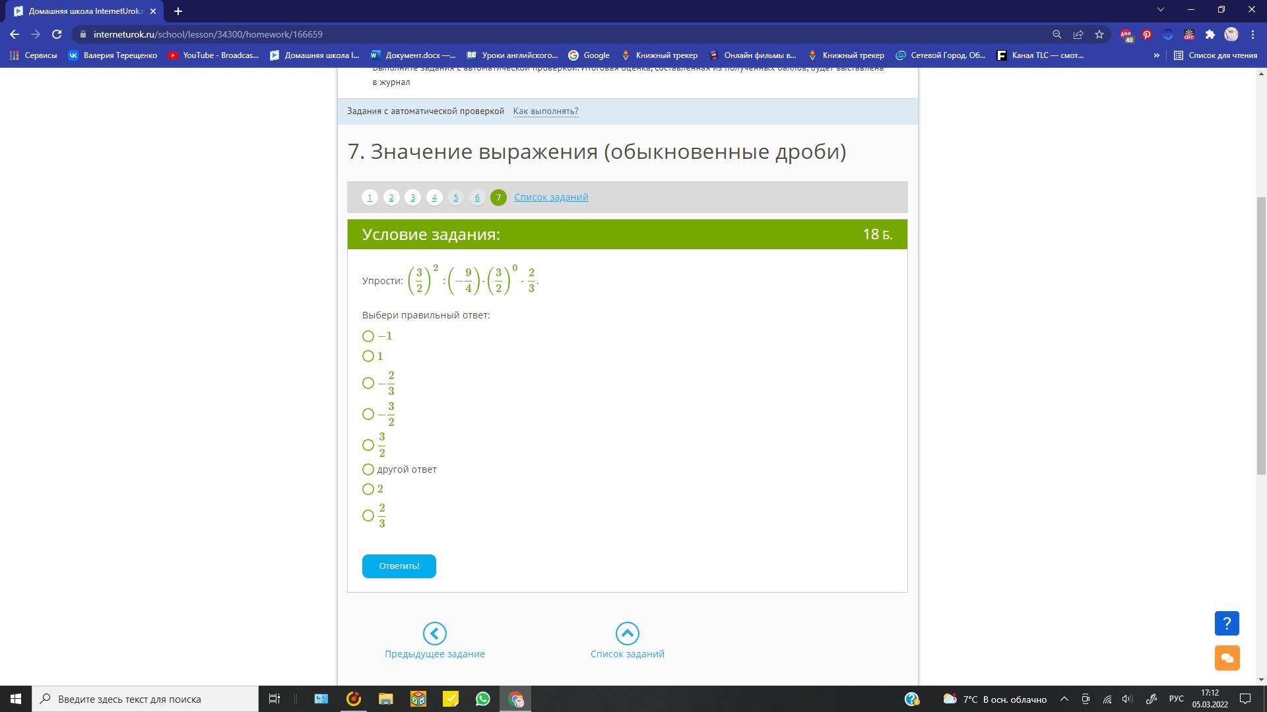
Task: Go to task number 6
Action: point(477,197)
